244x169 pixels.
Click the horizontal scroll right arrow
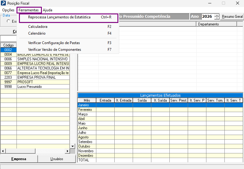pyautogui.click(x=67, y=151)
